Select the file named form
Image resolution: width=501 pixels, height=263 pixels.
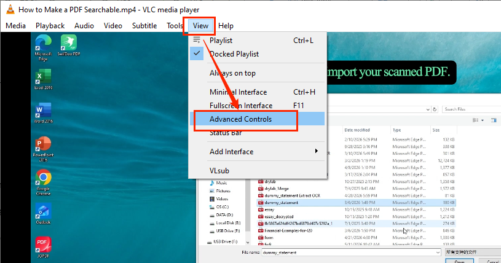point(269,238)
